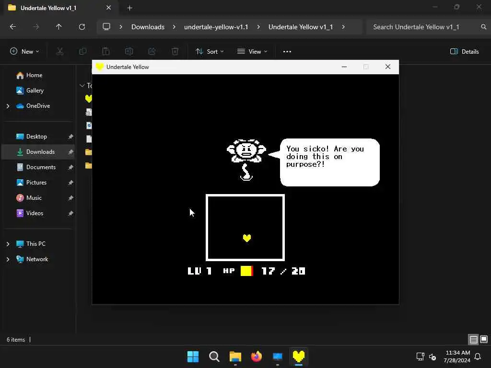Expand the OneDrive tree node
Screen dimensions: 491x368
coord(8,106)
